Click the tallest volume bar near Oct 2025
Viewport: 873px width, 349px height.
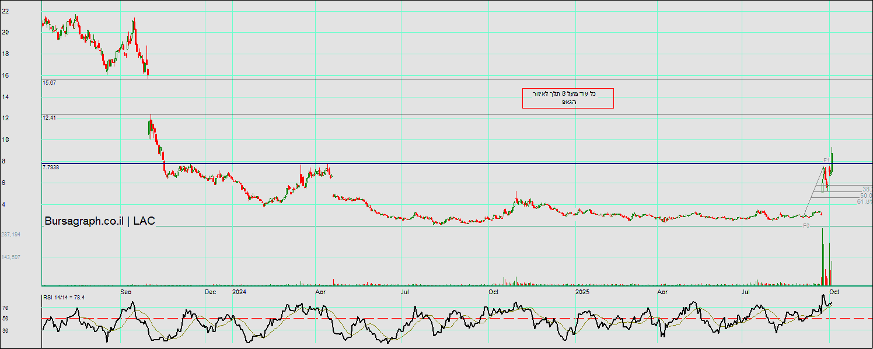pyautogui.click(x=823, y=257)
